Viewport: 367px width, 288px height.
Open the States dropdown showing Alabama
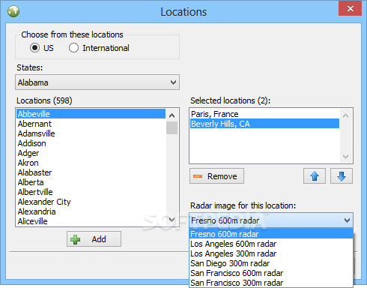pos(97,82)
